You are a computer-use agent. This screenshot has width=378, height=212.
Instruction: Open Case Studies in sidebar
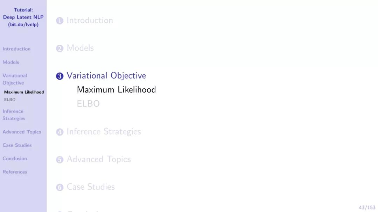click(17, 145)
